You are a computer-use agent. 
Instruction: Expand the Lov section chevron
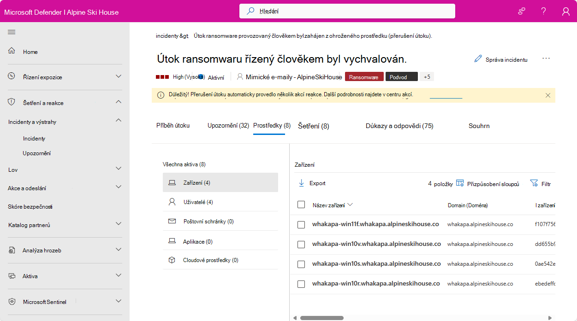119,169
